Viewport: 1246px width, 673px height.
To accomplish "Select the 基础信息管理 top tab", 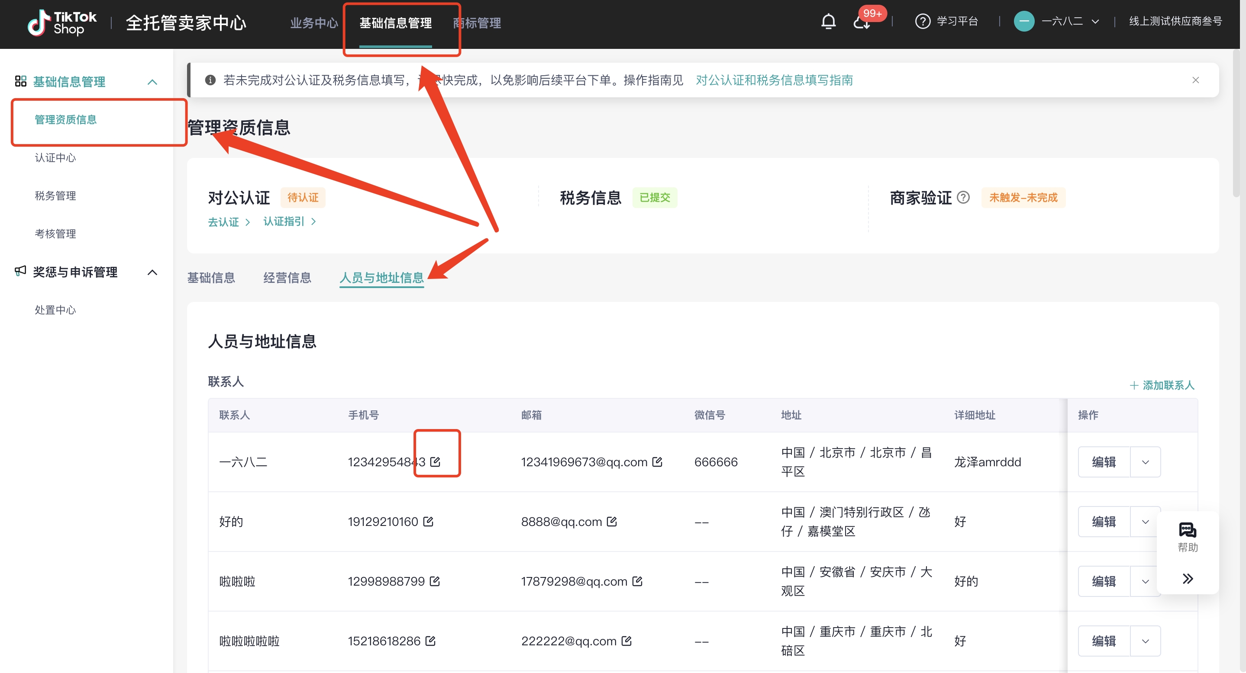I will 395,23.
